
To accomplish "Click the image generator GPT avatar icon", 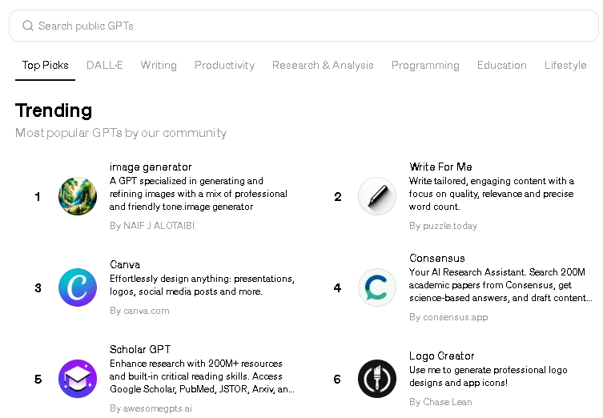I will click(78, 196).
